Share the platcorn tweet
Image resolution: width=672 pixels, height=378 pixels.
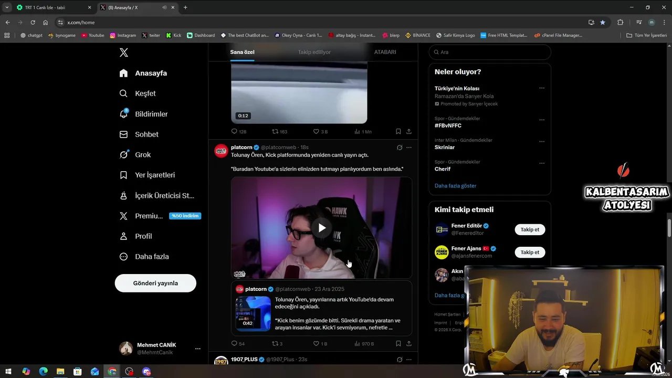click(409, 344)
